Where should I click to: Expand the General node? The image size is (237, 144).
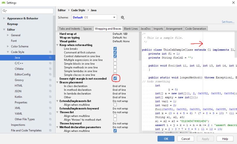point(8,35)
